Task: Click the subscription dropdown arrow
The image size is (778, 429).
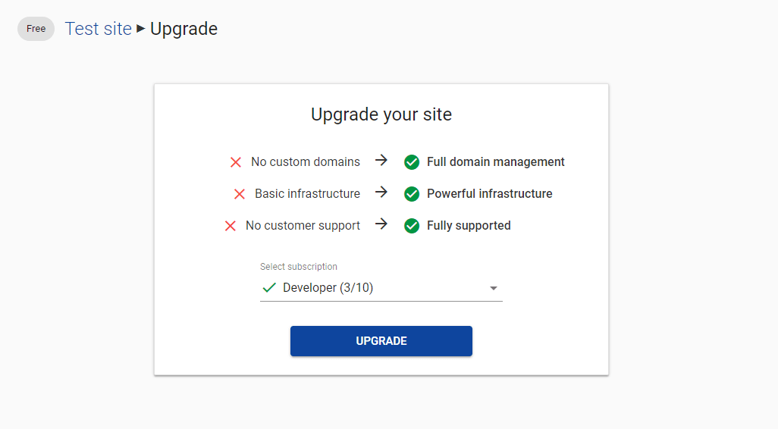Action: [x=493, y=288]
